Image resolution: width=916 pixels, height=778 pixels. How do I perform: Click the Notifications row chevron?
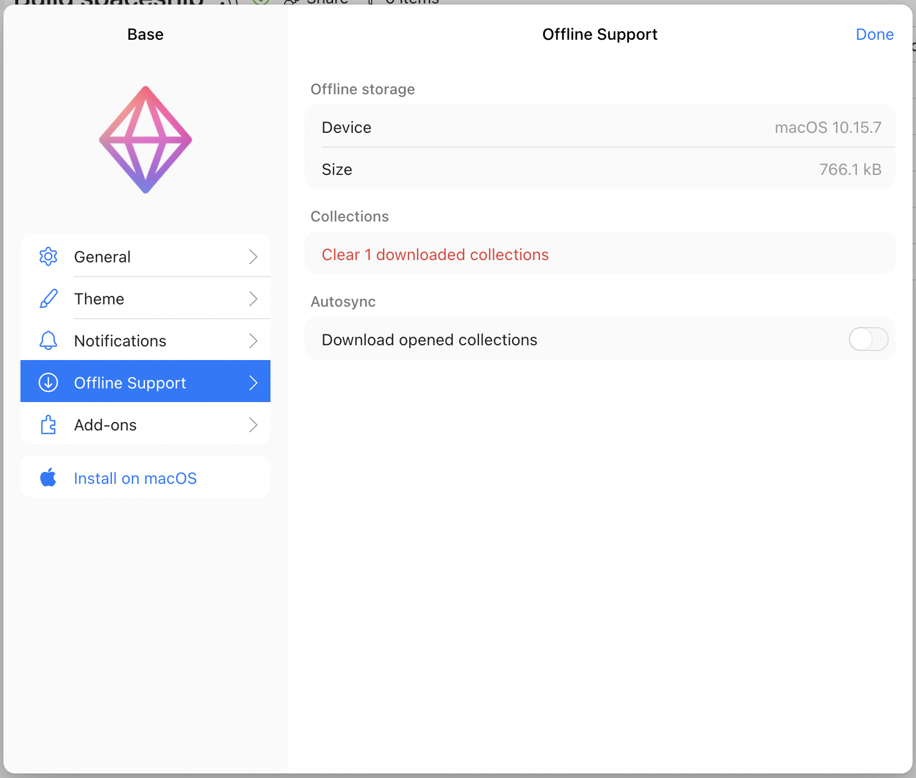(x=253, y=340)
